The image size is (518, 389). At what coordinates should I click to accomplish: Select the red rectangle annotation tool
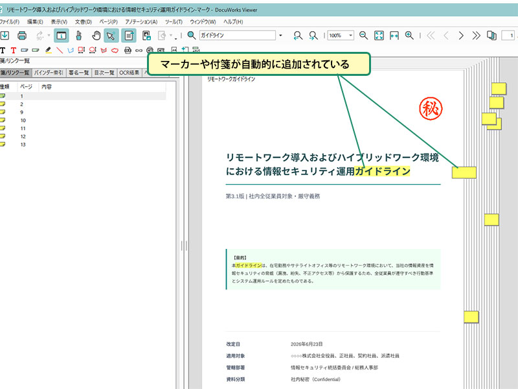click(82, 51)
